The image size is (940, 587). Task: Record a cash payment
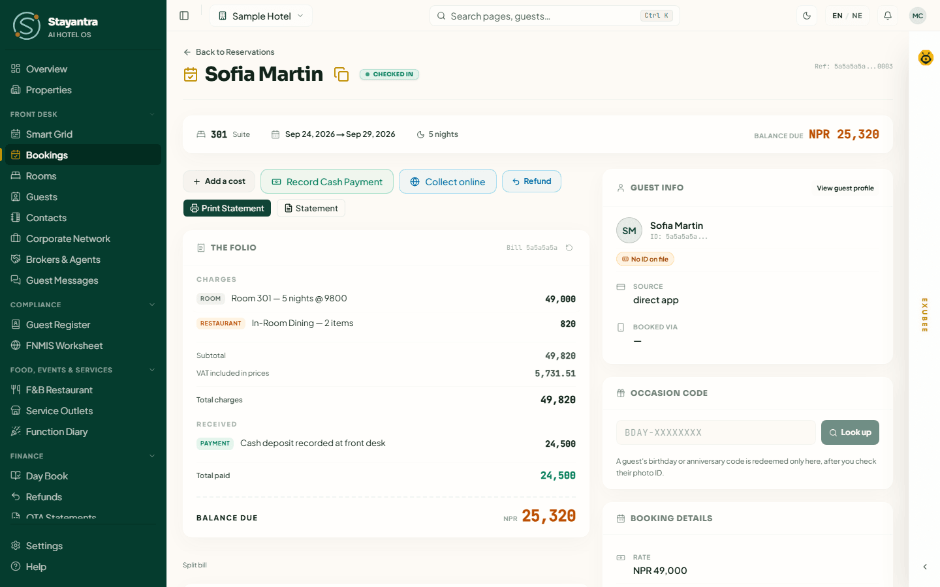[x=327, y=181]
